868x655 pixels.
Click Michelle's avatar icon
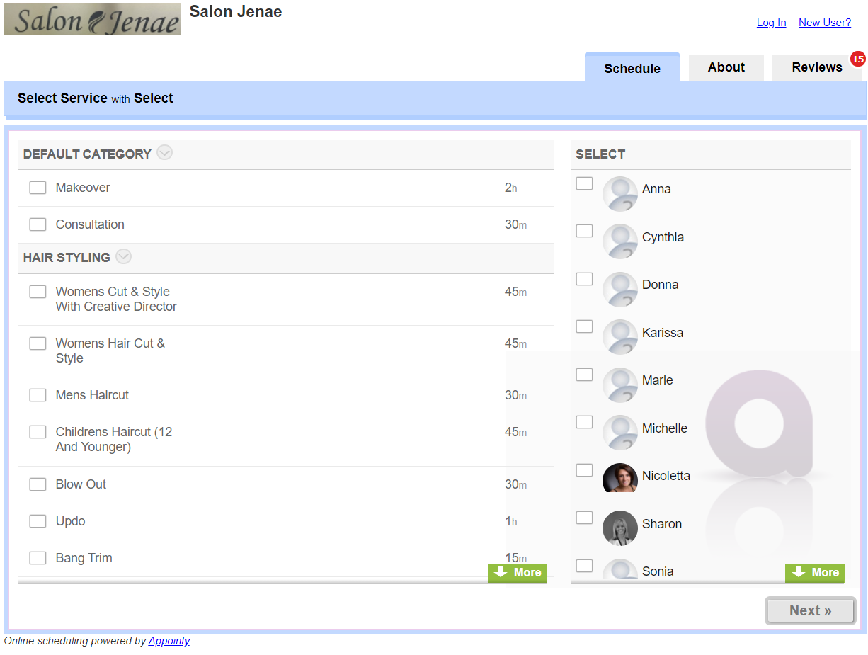coord(619,431)
